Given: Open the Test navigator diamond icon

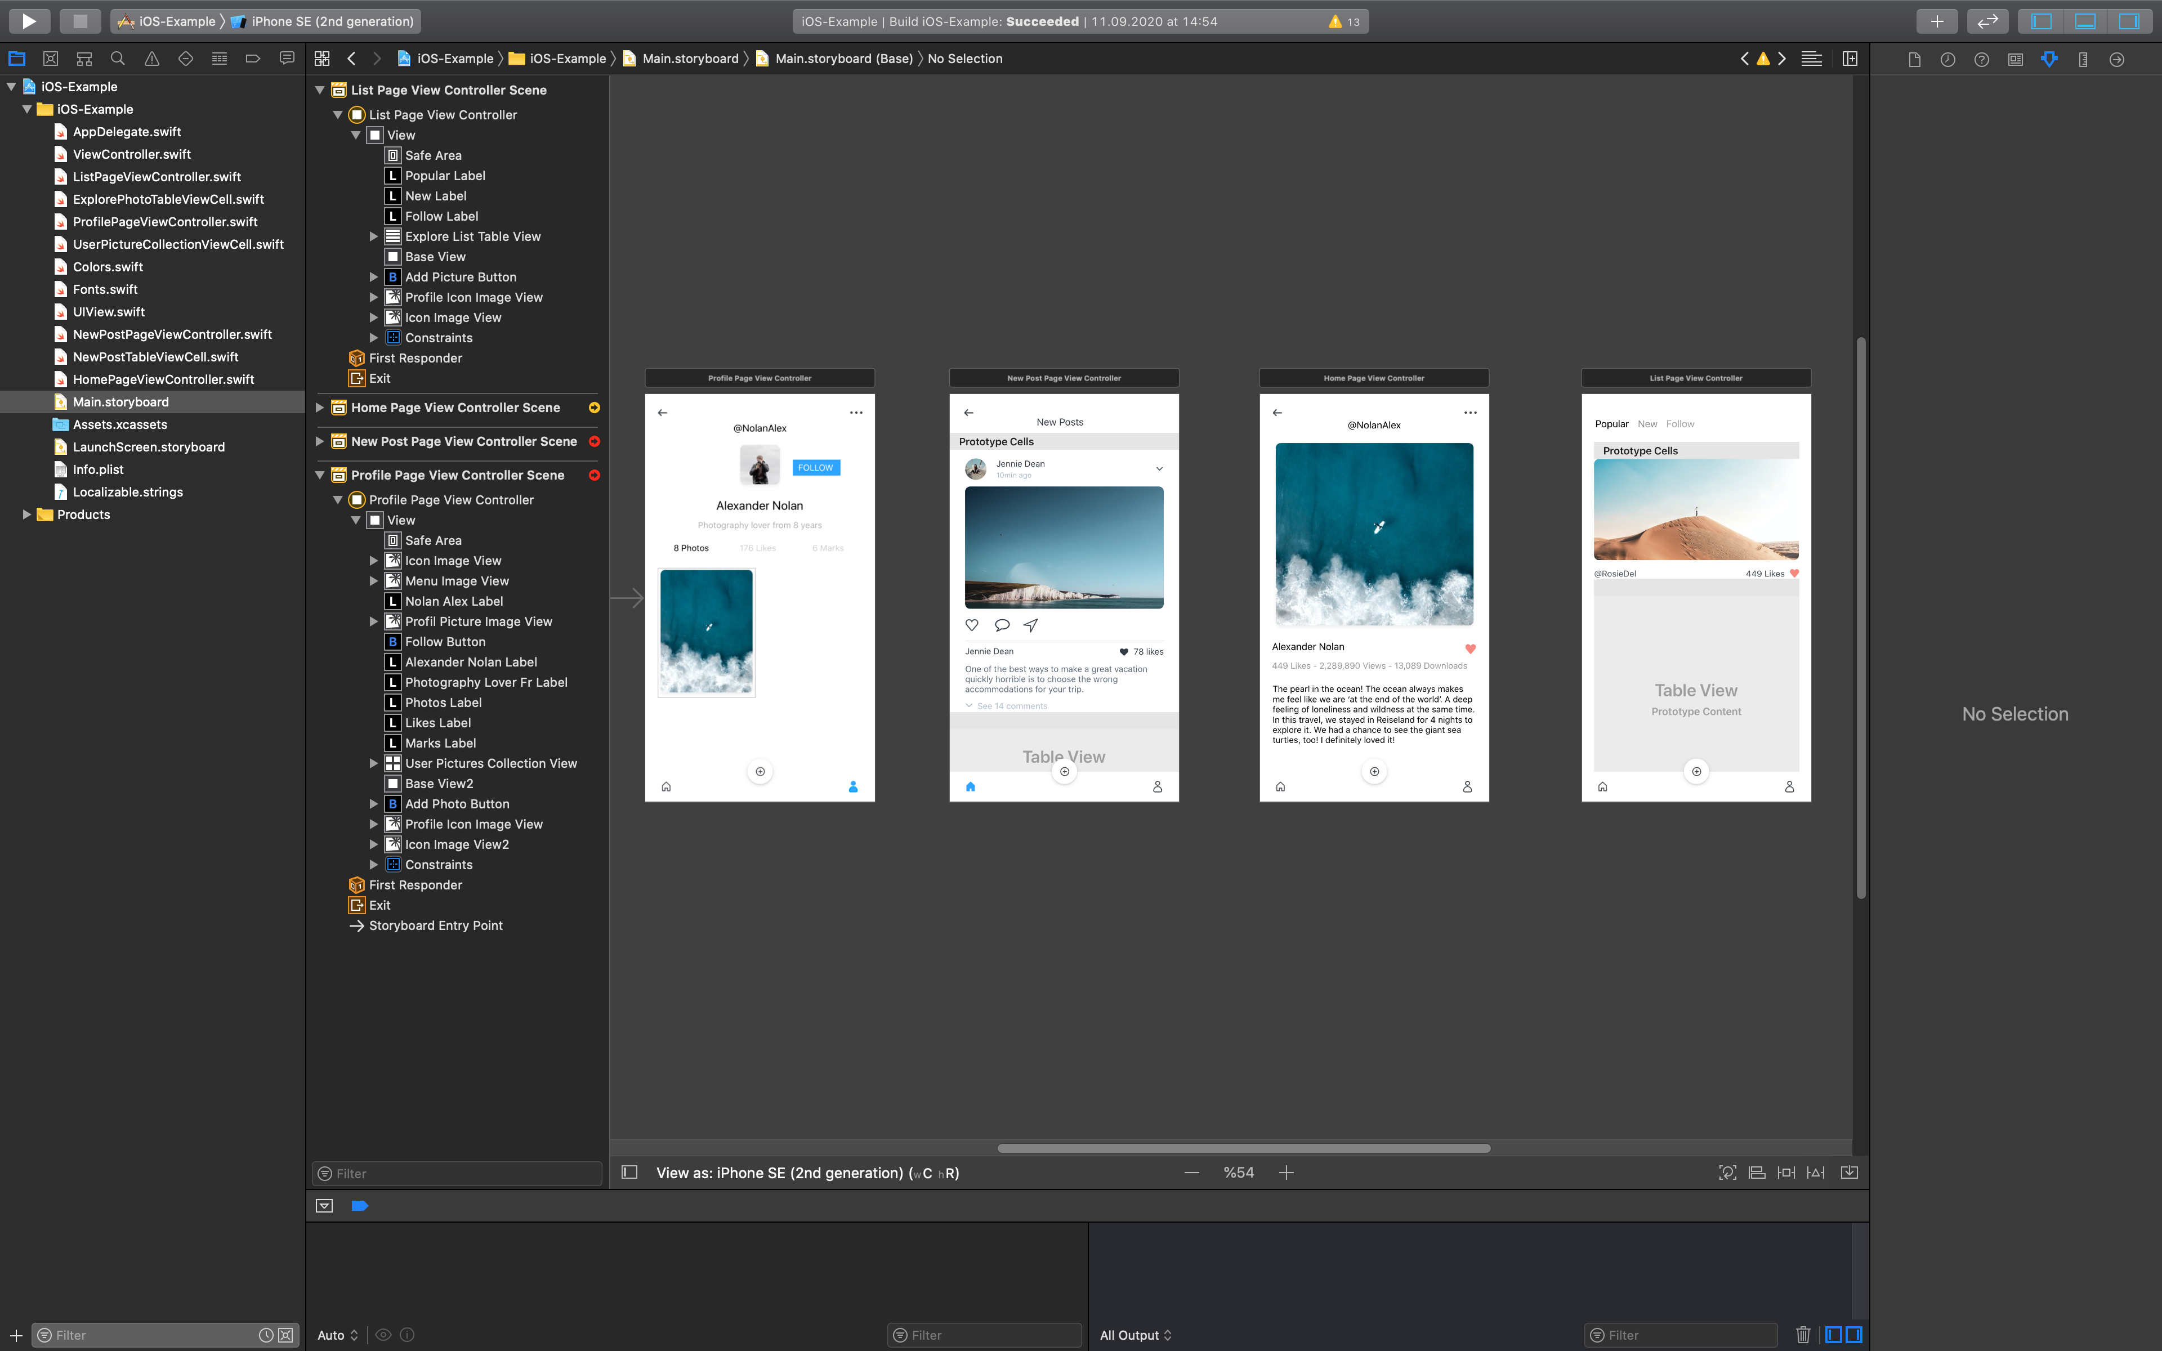Looking at the screenshot, I should point(186,59).
